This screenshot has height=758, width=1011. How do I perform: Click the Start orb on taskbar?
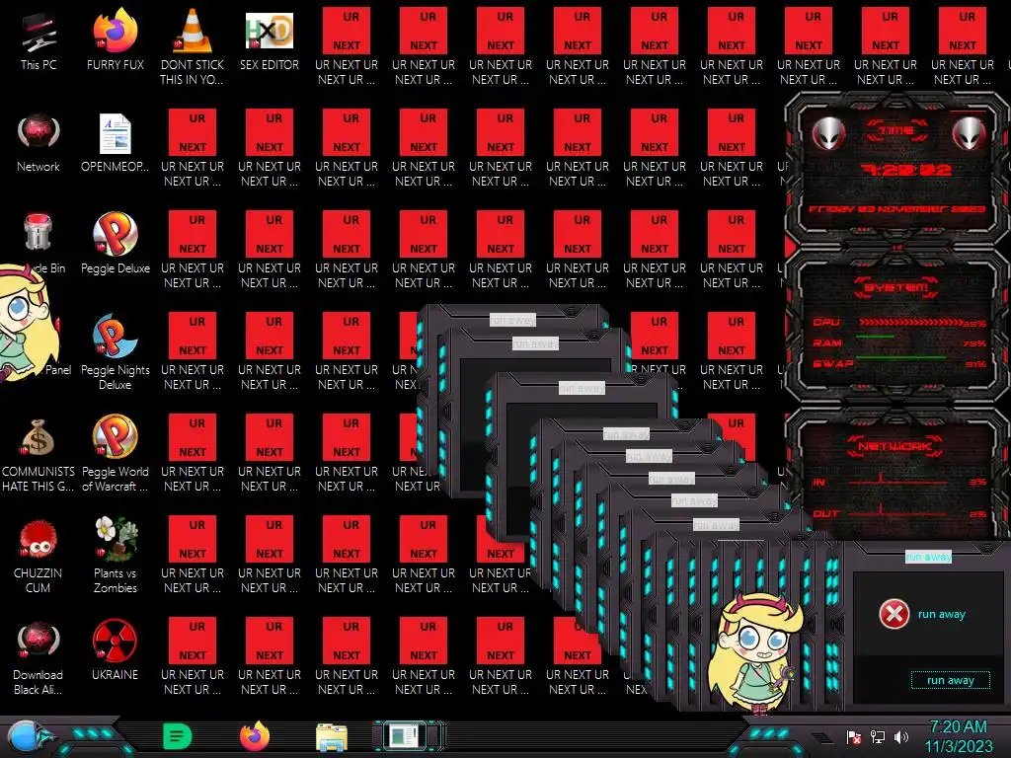(x=27, y=737)
